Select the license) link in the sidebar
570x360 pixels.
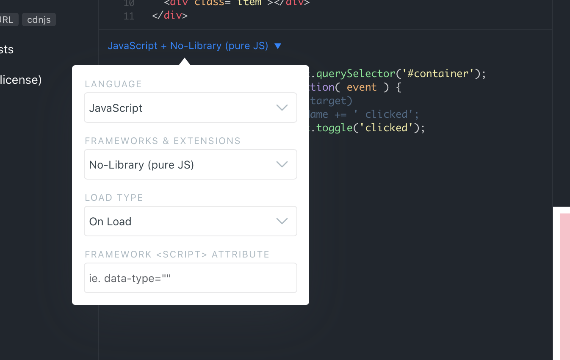tap(21, 80)
